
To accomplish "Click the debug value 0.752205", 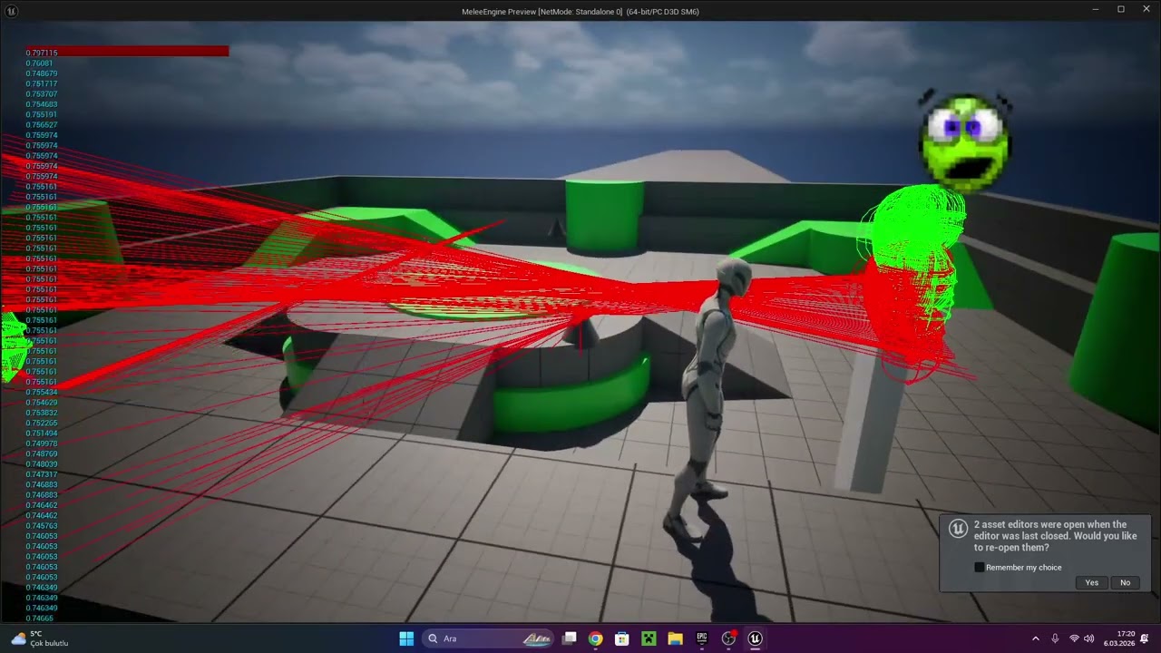I will click(42, 423).
